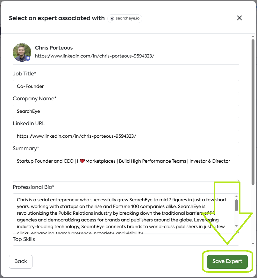This screenshot has width=257, height=278.
Task: Click the Professional Bio scroll up arrow
Action: [x=236, y=197]
